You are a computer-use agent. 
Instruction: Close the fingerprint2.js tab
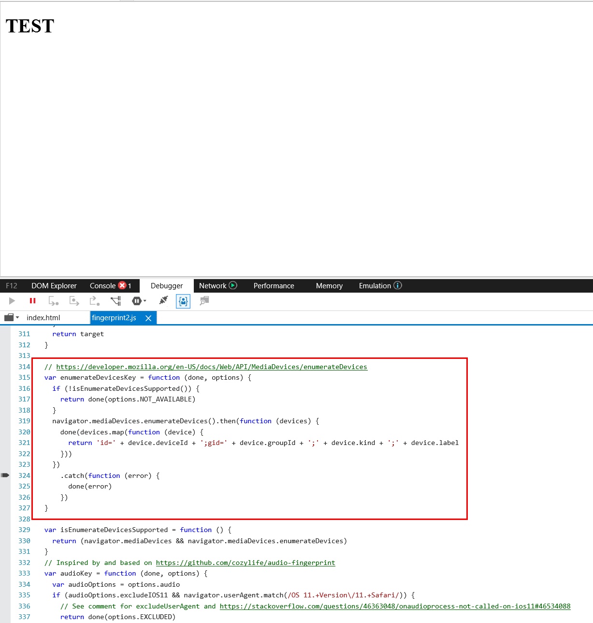tap(149, 318)
